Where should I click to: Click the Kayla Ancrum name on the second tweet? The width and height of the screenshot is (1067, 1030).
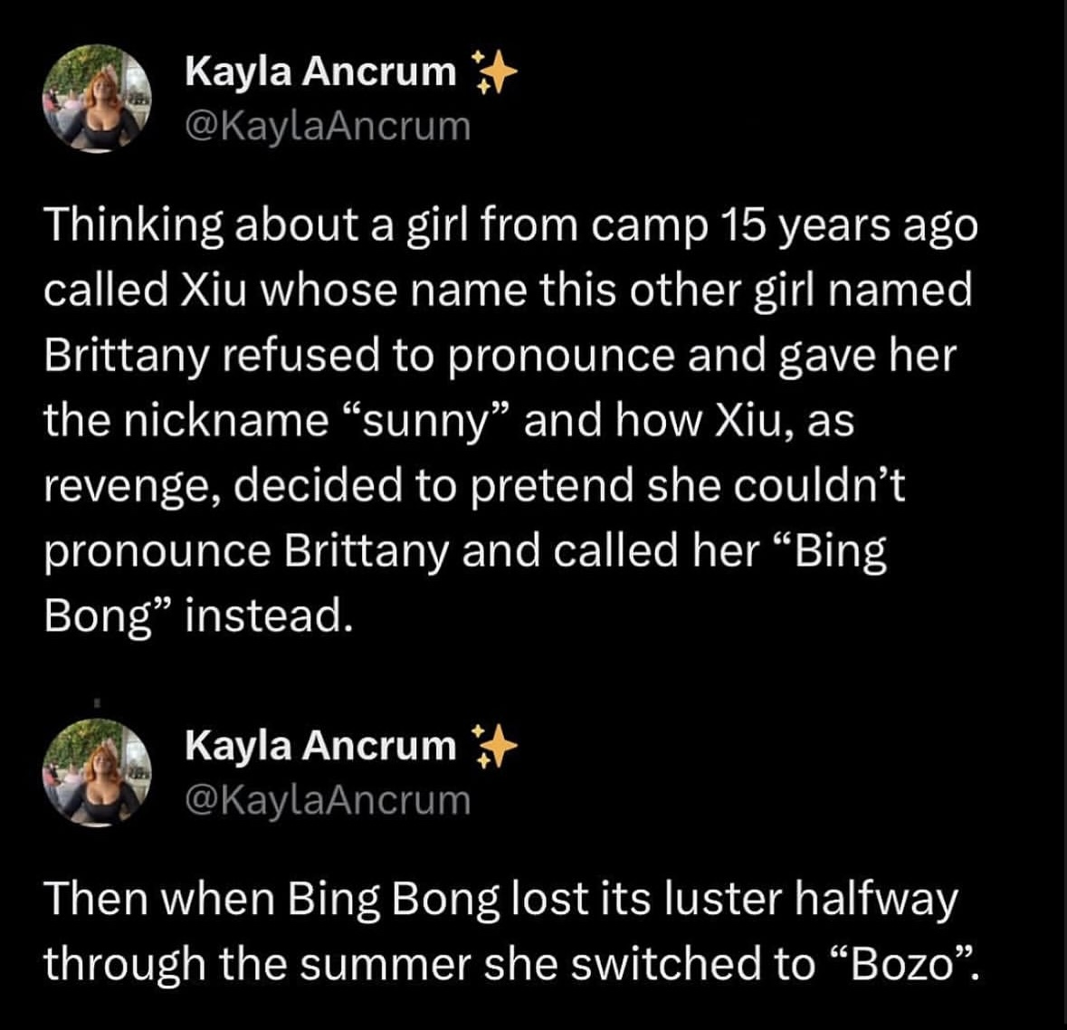(x=320, y=745)
